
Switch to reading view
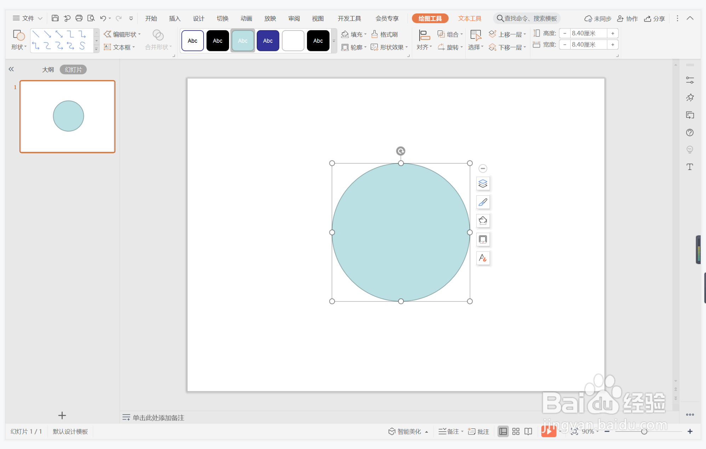coord(528,431)
